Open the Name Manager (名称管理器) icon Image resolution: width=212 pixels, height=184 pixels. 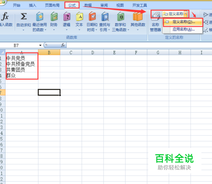pyautogui.click(x=156, y=16)
